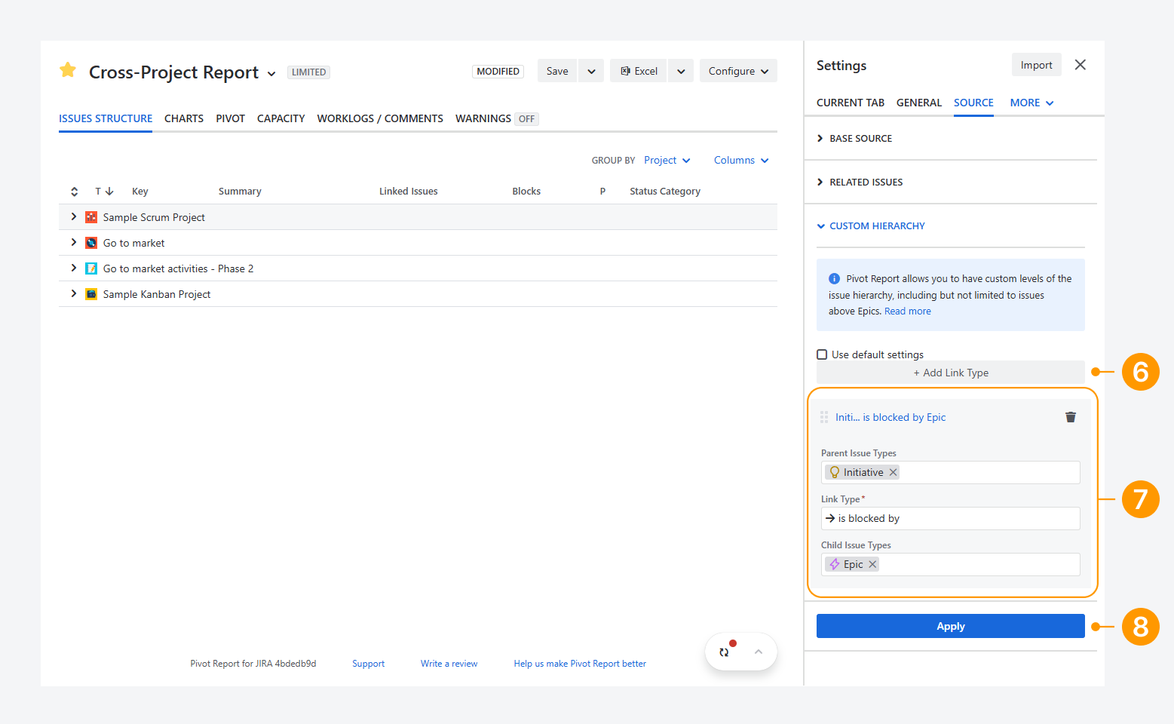Expand the Go to market row

pos(73,243)
